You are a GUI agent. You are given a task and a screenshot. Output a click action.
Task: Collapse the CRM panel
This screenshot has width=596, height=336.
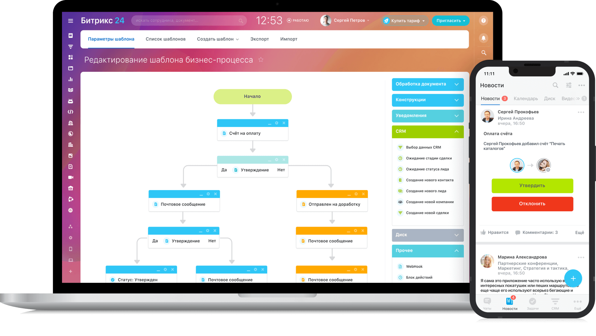pyautogui.click(x=428, y=132)
